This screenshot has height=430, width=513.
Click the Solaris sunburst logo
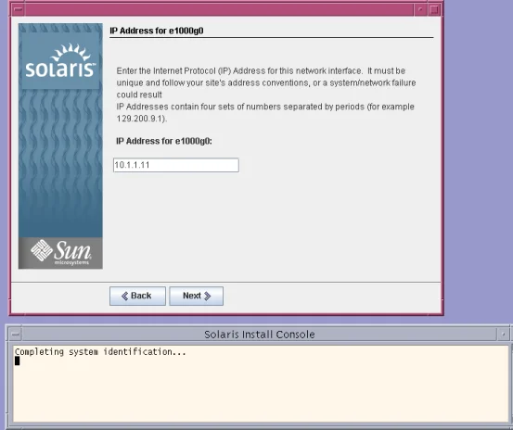coord(60,60)
